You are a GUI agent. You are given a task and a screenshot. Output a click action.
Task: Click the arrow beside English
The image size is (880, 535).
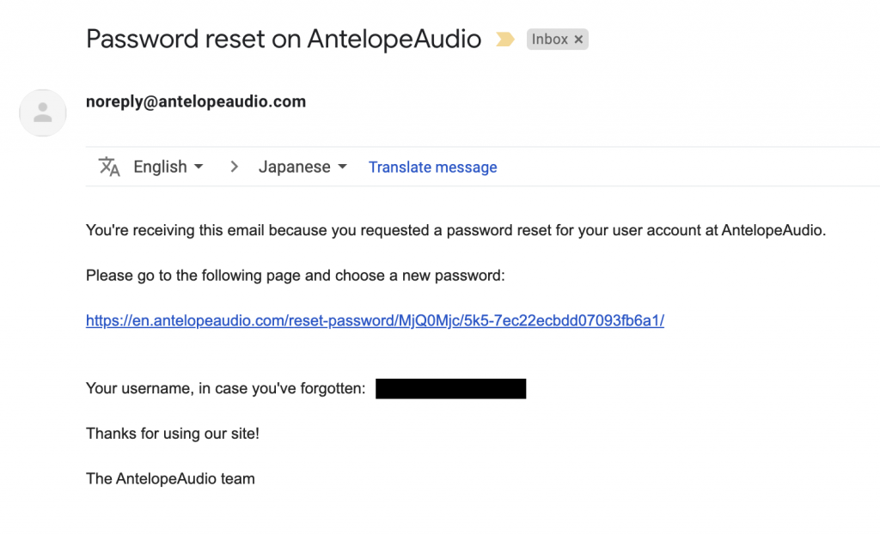[199, 167]
